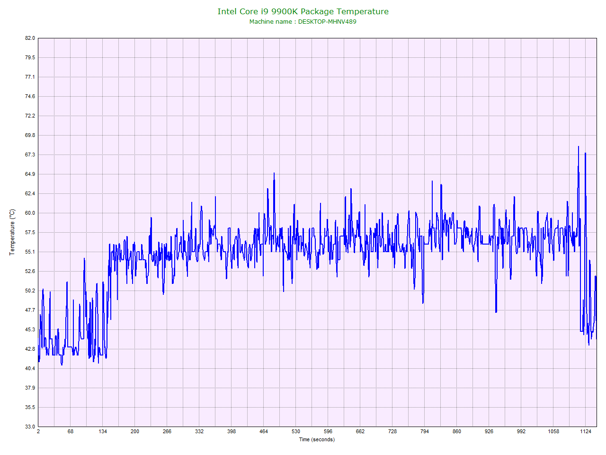Click the "72.2" temperature axis value
The width and height of the screenshot is (606, 455).
point(30,116)
